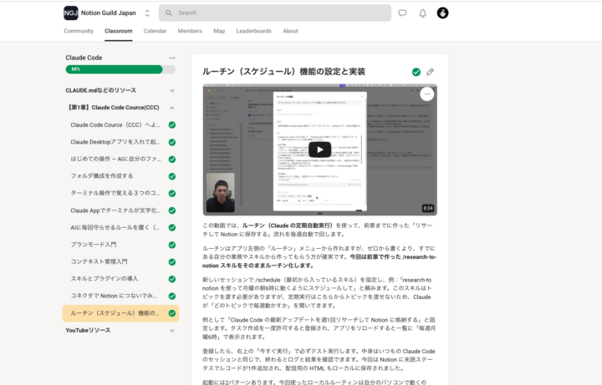This screenshot has width=602, height=385.
Task: Toggle completion check for Claude Code Cource（CCC）へよ...
Action: click(172, 125)
